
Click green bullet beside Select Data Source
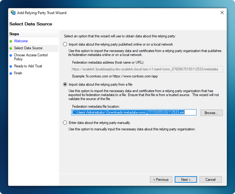[x=11, y=48]
